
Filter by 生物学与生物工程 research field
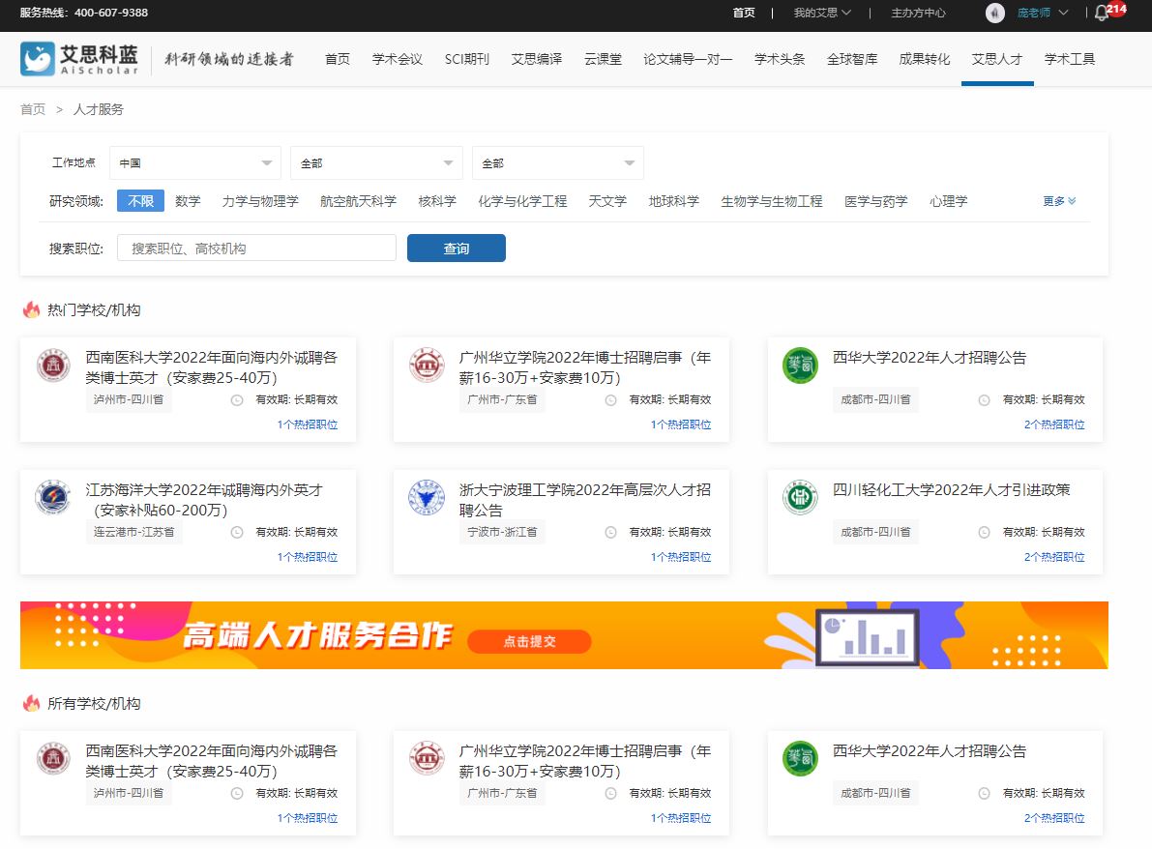[772, 201]
